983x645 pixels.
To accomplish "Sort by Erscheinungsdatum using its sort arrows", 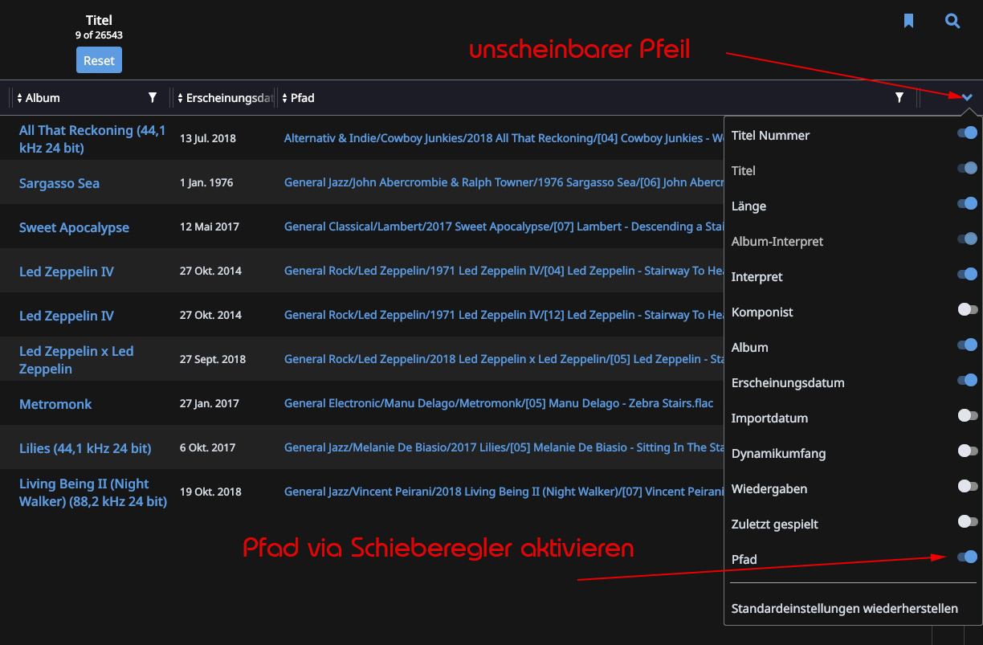I will [181, 98].
